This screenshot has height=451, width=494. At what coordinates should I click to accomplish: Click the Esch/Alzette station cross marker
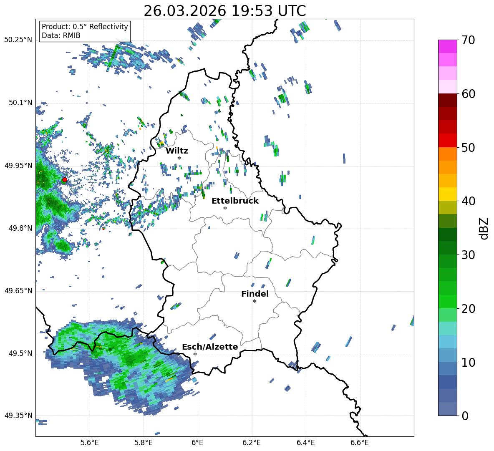point(195,354)
